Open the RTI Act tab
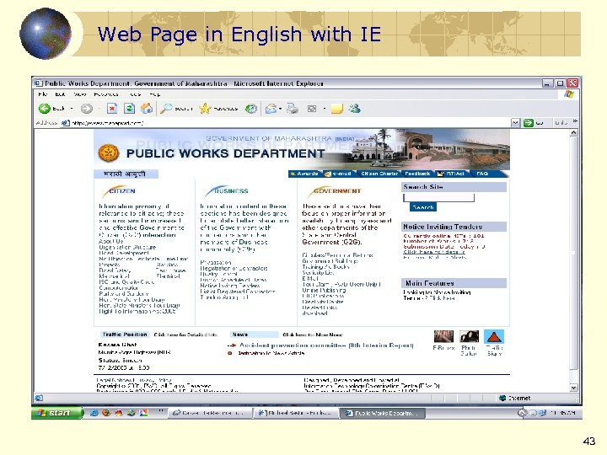Viewport: 607px width, 455px height. [451, 174]
